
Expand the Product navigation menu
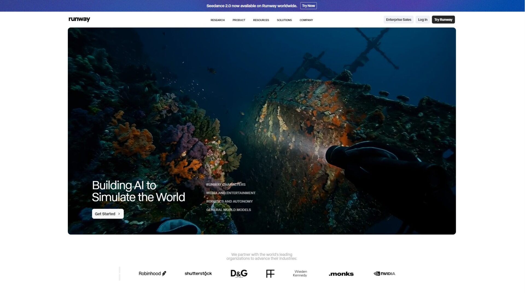pyautogui.click(x=239, y=20)
